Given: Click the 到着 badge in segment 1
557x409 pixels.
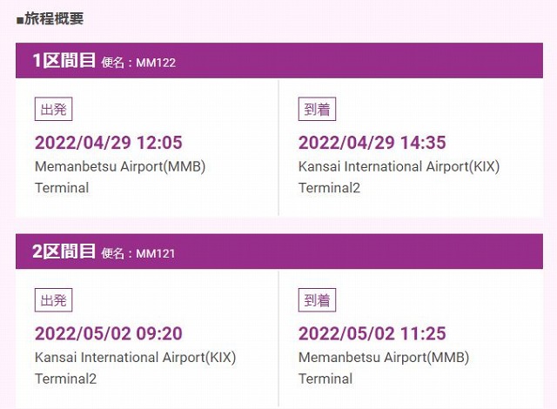Looking at the screenshot, I should (x=317, y=110).
